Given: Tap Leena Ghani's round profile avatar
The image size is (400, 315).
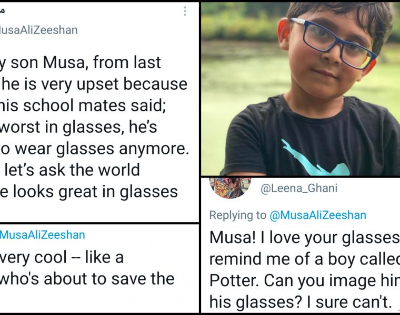Looking at the screenshot, I should (x=230, y=187).
